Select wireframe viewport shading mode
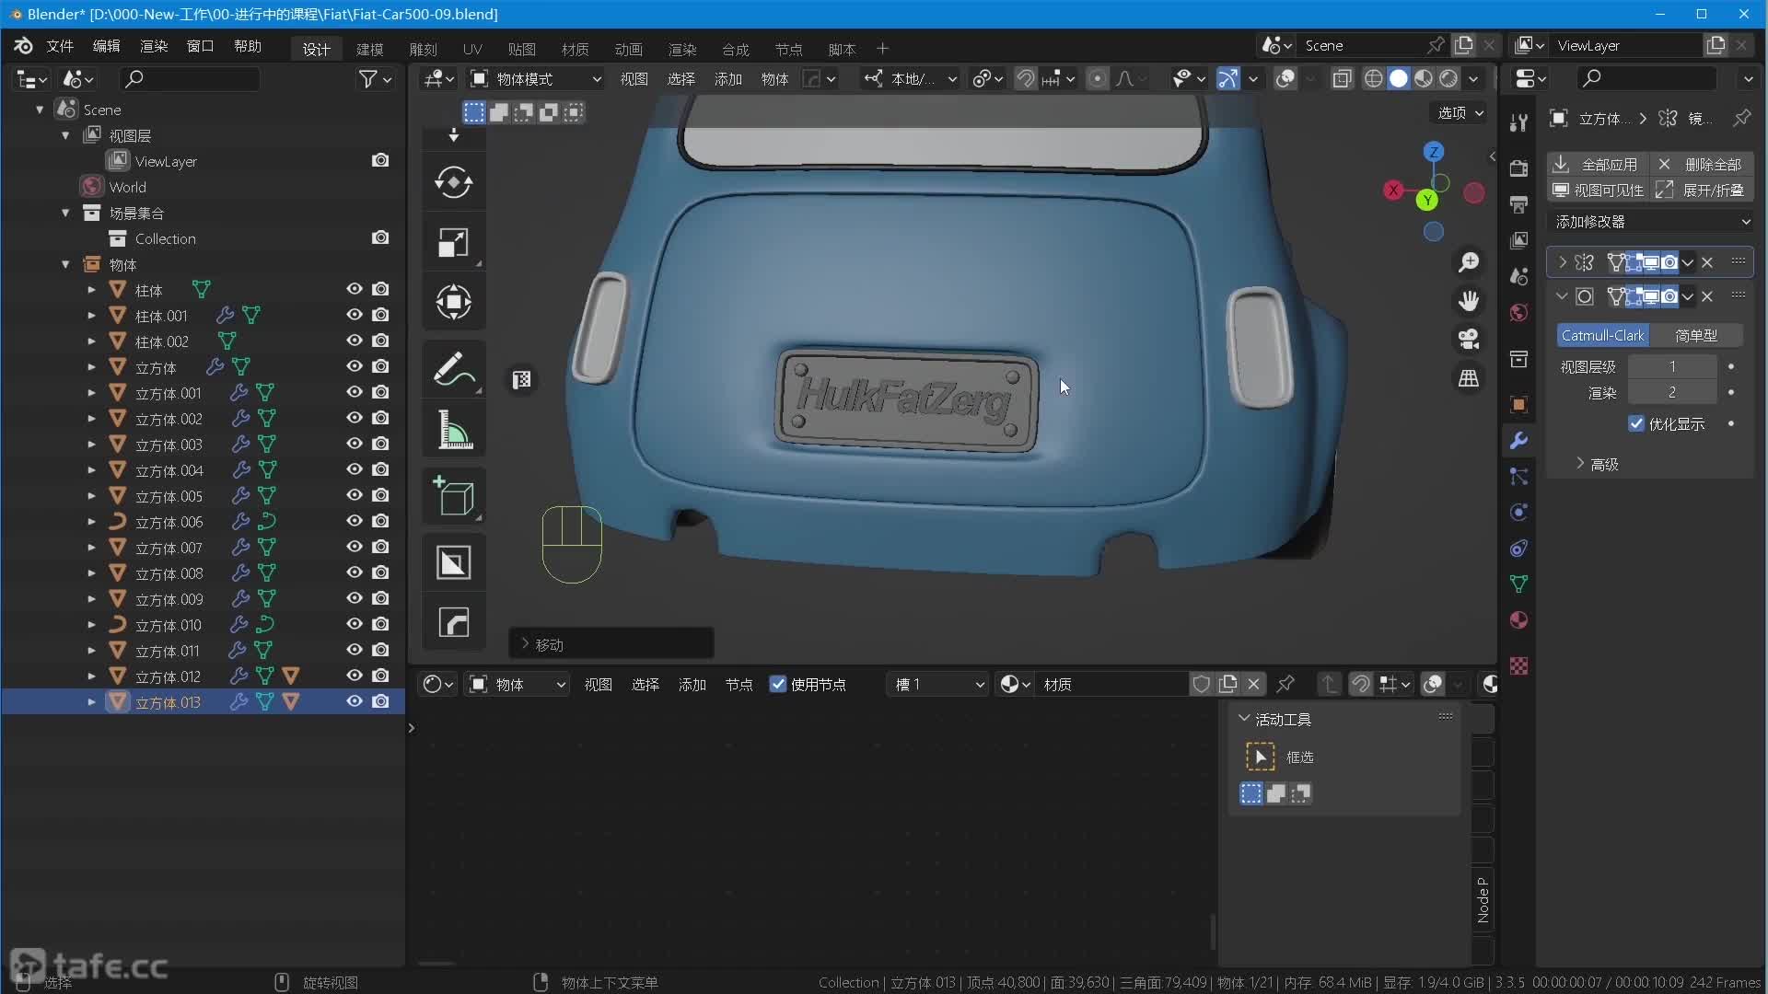Viewport: 1768px width, 994px height. coord(1373,79)
